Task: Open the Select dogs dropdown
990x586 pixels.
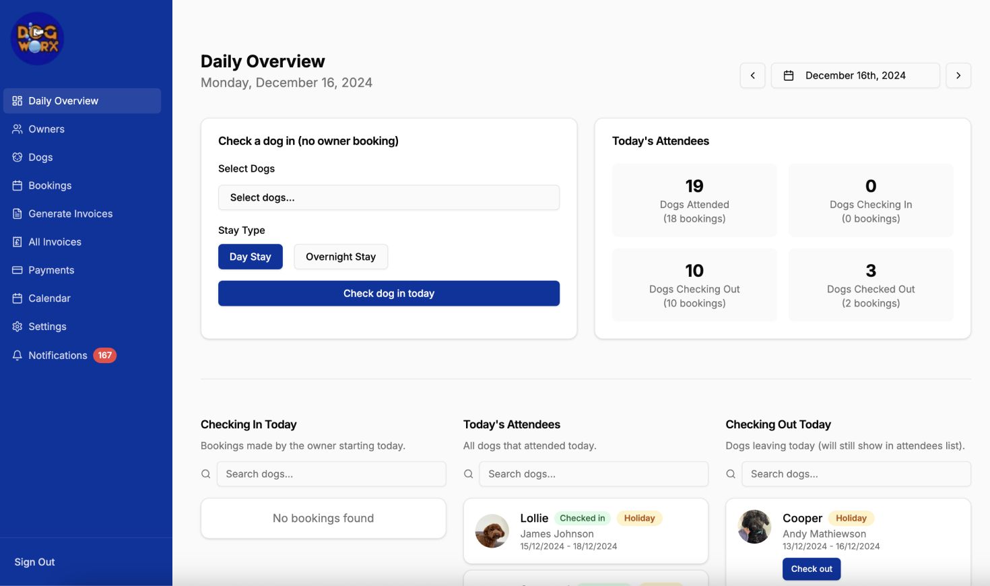Action: 389,197
